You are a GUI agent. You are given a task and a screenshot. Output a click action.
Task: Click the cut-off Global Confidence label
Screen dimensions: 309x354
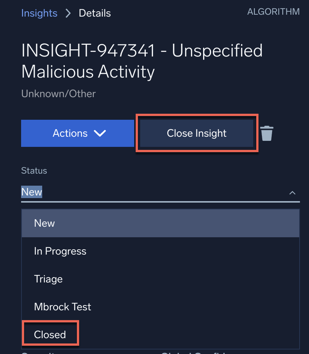(192, 353)
